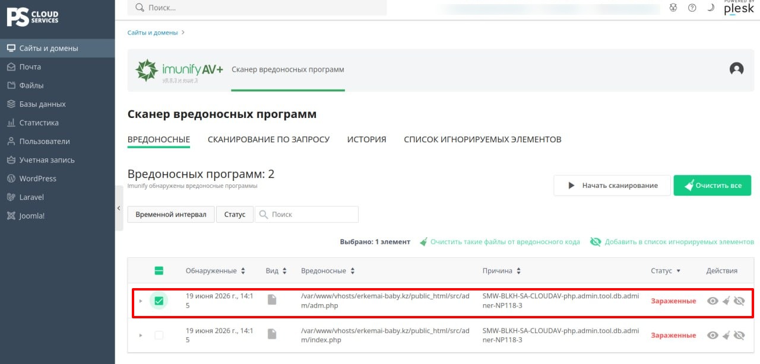The width and height of the screenshot is (760, 364).
Task: Click the v8.8.3 version text
Action: pyautogui.click(x=180, y=80)
